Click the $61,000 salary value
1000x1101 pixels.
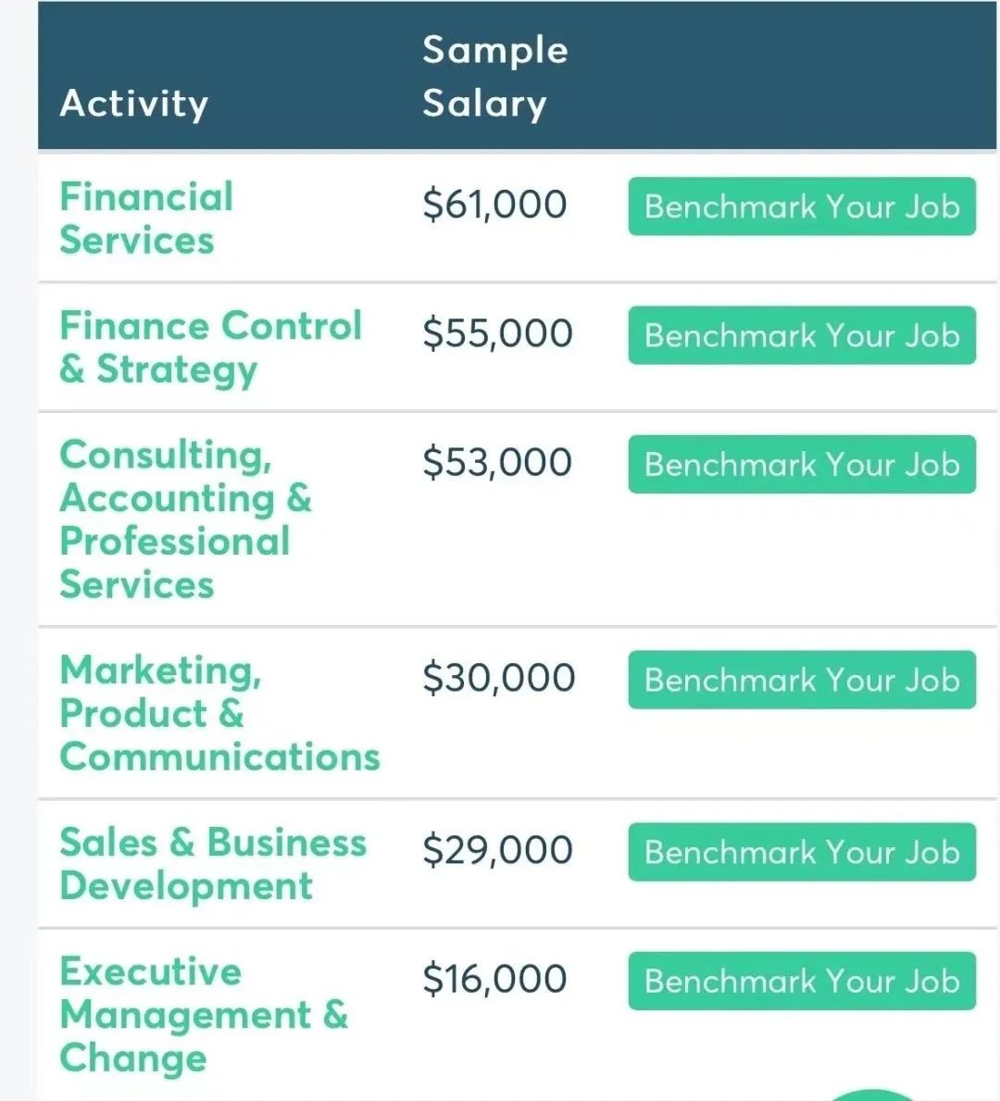(494, 205)
